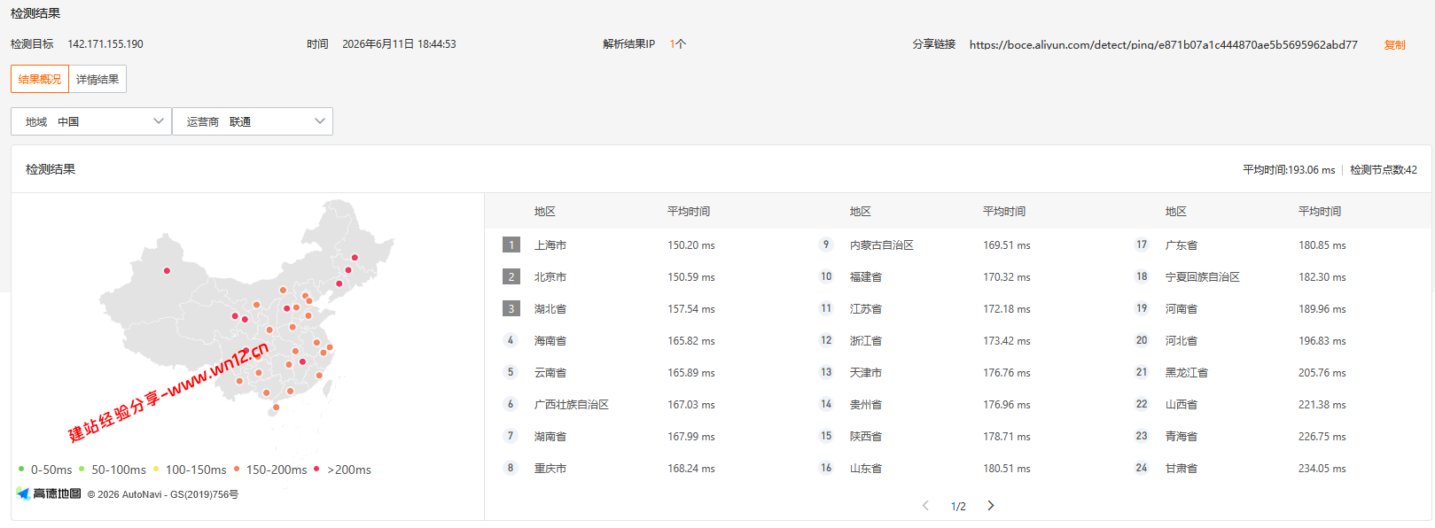The width and height of the screenshot is (1435, 528).
Task: Select the 广东省 region cell
Action: 1182,245
